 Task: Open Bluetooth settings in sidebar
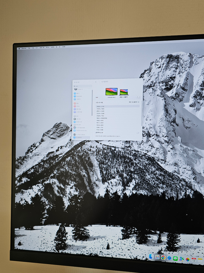click(x=79, y=96)
